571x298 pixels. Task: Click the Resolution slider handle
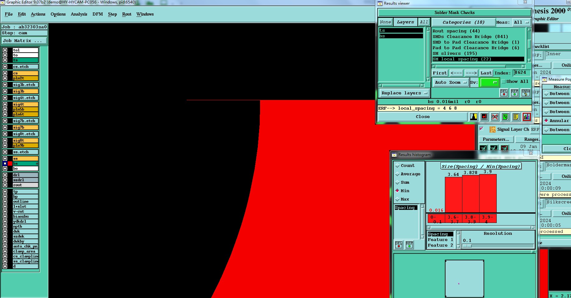coord(467,246)
